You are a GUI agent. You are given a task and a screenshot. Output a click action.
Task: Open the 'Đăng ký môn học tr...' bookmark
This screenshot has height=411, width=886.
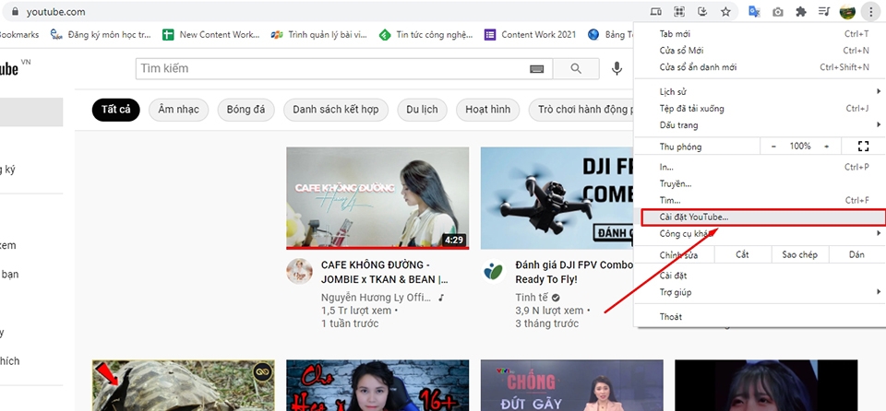pyautogui.click(x=102, y=34)
